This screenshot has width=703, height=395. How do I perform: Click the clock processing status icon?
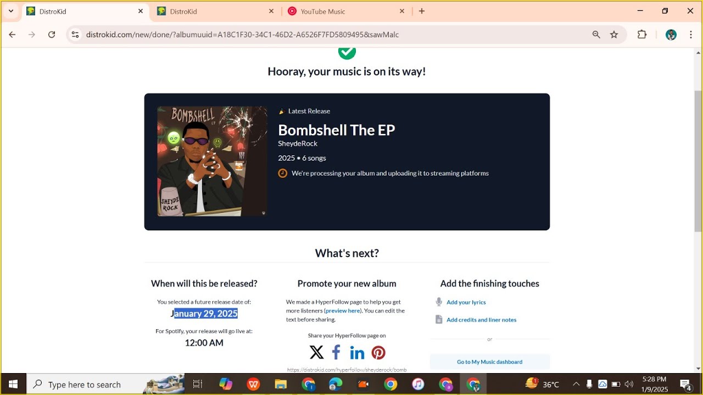[282, 173]
